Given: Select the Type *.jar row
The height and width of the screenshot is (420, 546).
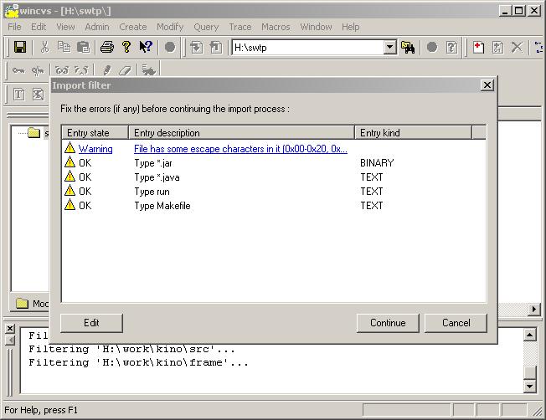Looking at the screenshot, I should [274, 163].
